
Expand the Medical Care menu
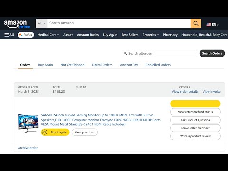[x=48, y=35]
